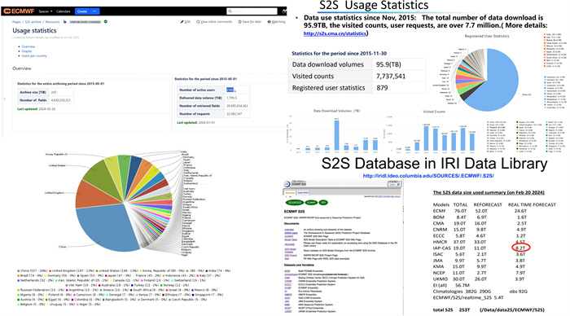Click the Confluence search field
The image size is (570, 316).
coord(252,11)
